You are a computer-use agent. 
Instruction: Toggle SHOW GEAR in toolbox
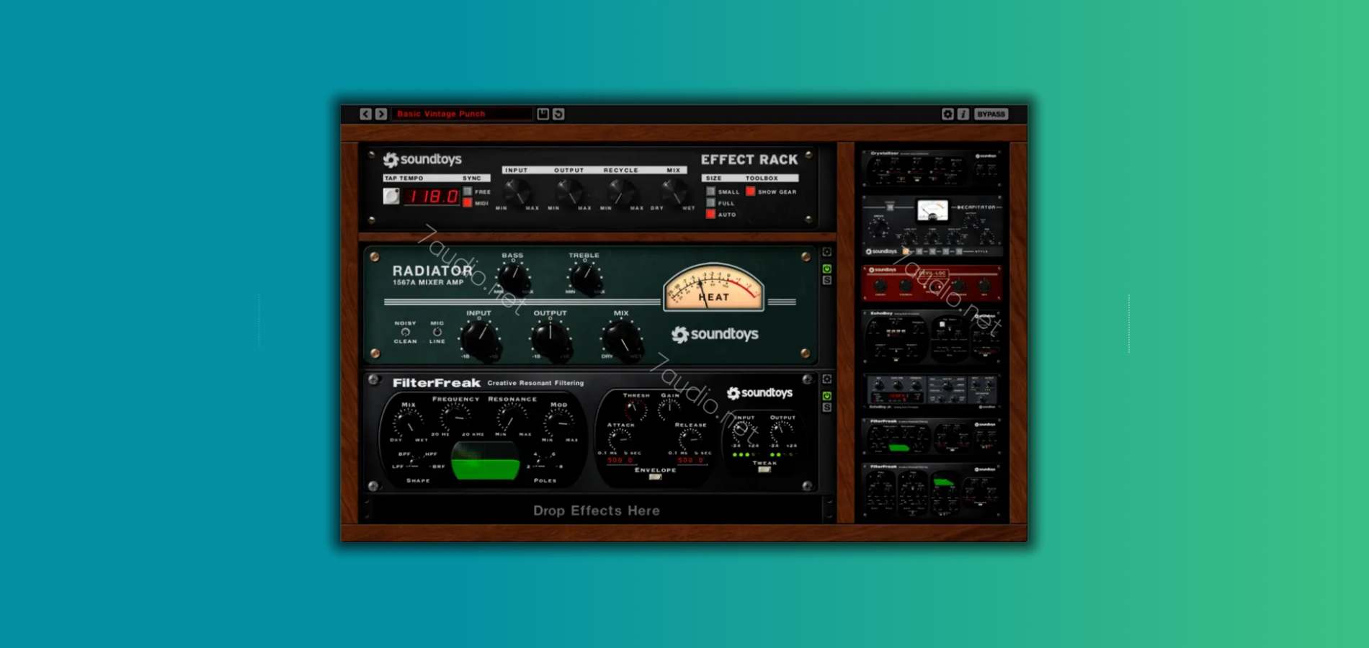coord(751,192)
